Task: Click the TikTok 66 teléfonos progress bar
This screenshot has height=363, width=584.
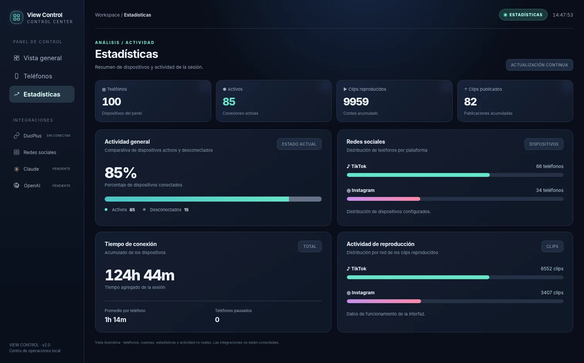Action: pyautogui.click(x=455, y=175)
